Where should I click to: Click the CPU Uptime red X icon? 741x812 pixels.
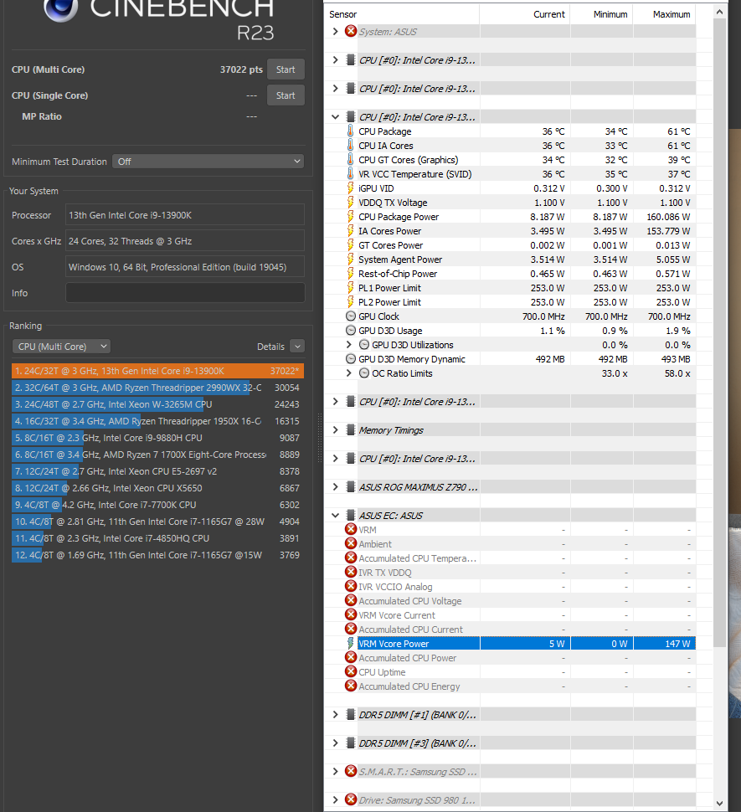click(351, 671)
